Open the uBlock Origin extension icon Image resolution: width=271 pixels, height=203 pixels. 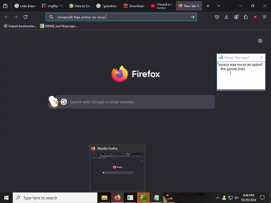pos(255,17)
